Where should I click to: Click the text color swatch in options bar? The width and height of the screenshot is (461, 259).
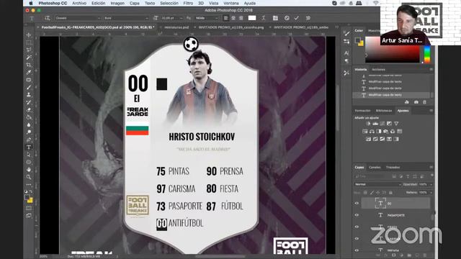pyautogui.click(x=252, y=18)
